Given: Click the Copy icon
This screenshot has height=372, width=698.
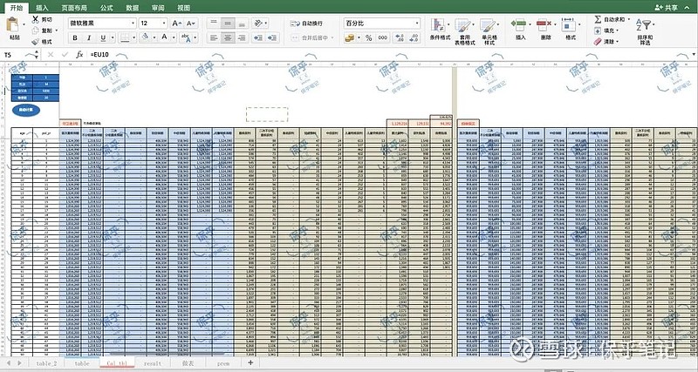Looking at the screenshot, I should point(36,30).
